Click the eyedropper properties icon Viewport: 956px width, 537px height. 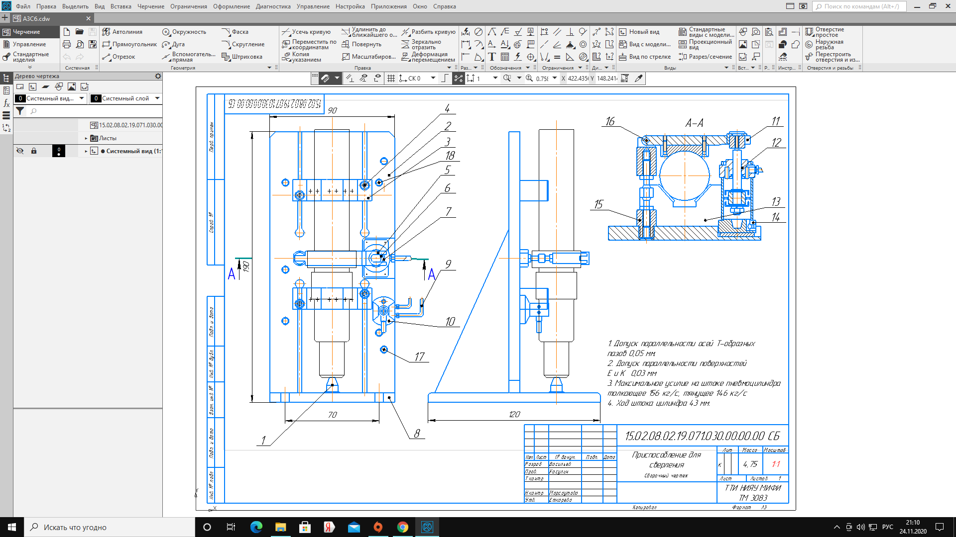tap(639, 78)
